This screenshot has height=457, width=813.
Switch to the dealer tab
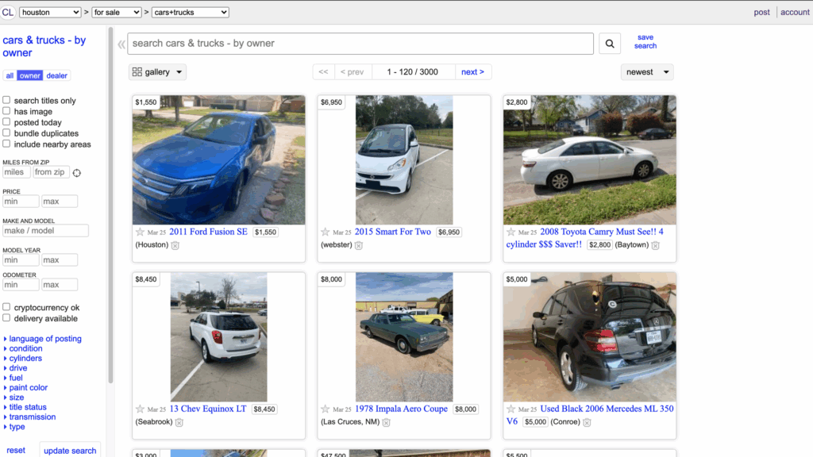[x=56, y=75]
